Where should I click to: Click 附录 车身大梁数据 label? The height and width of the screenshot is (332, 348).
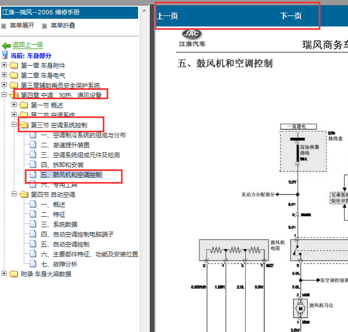[46, 274]
